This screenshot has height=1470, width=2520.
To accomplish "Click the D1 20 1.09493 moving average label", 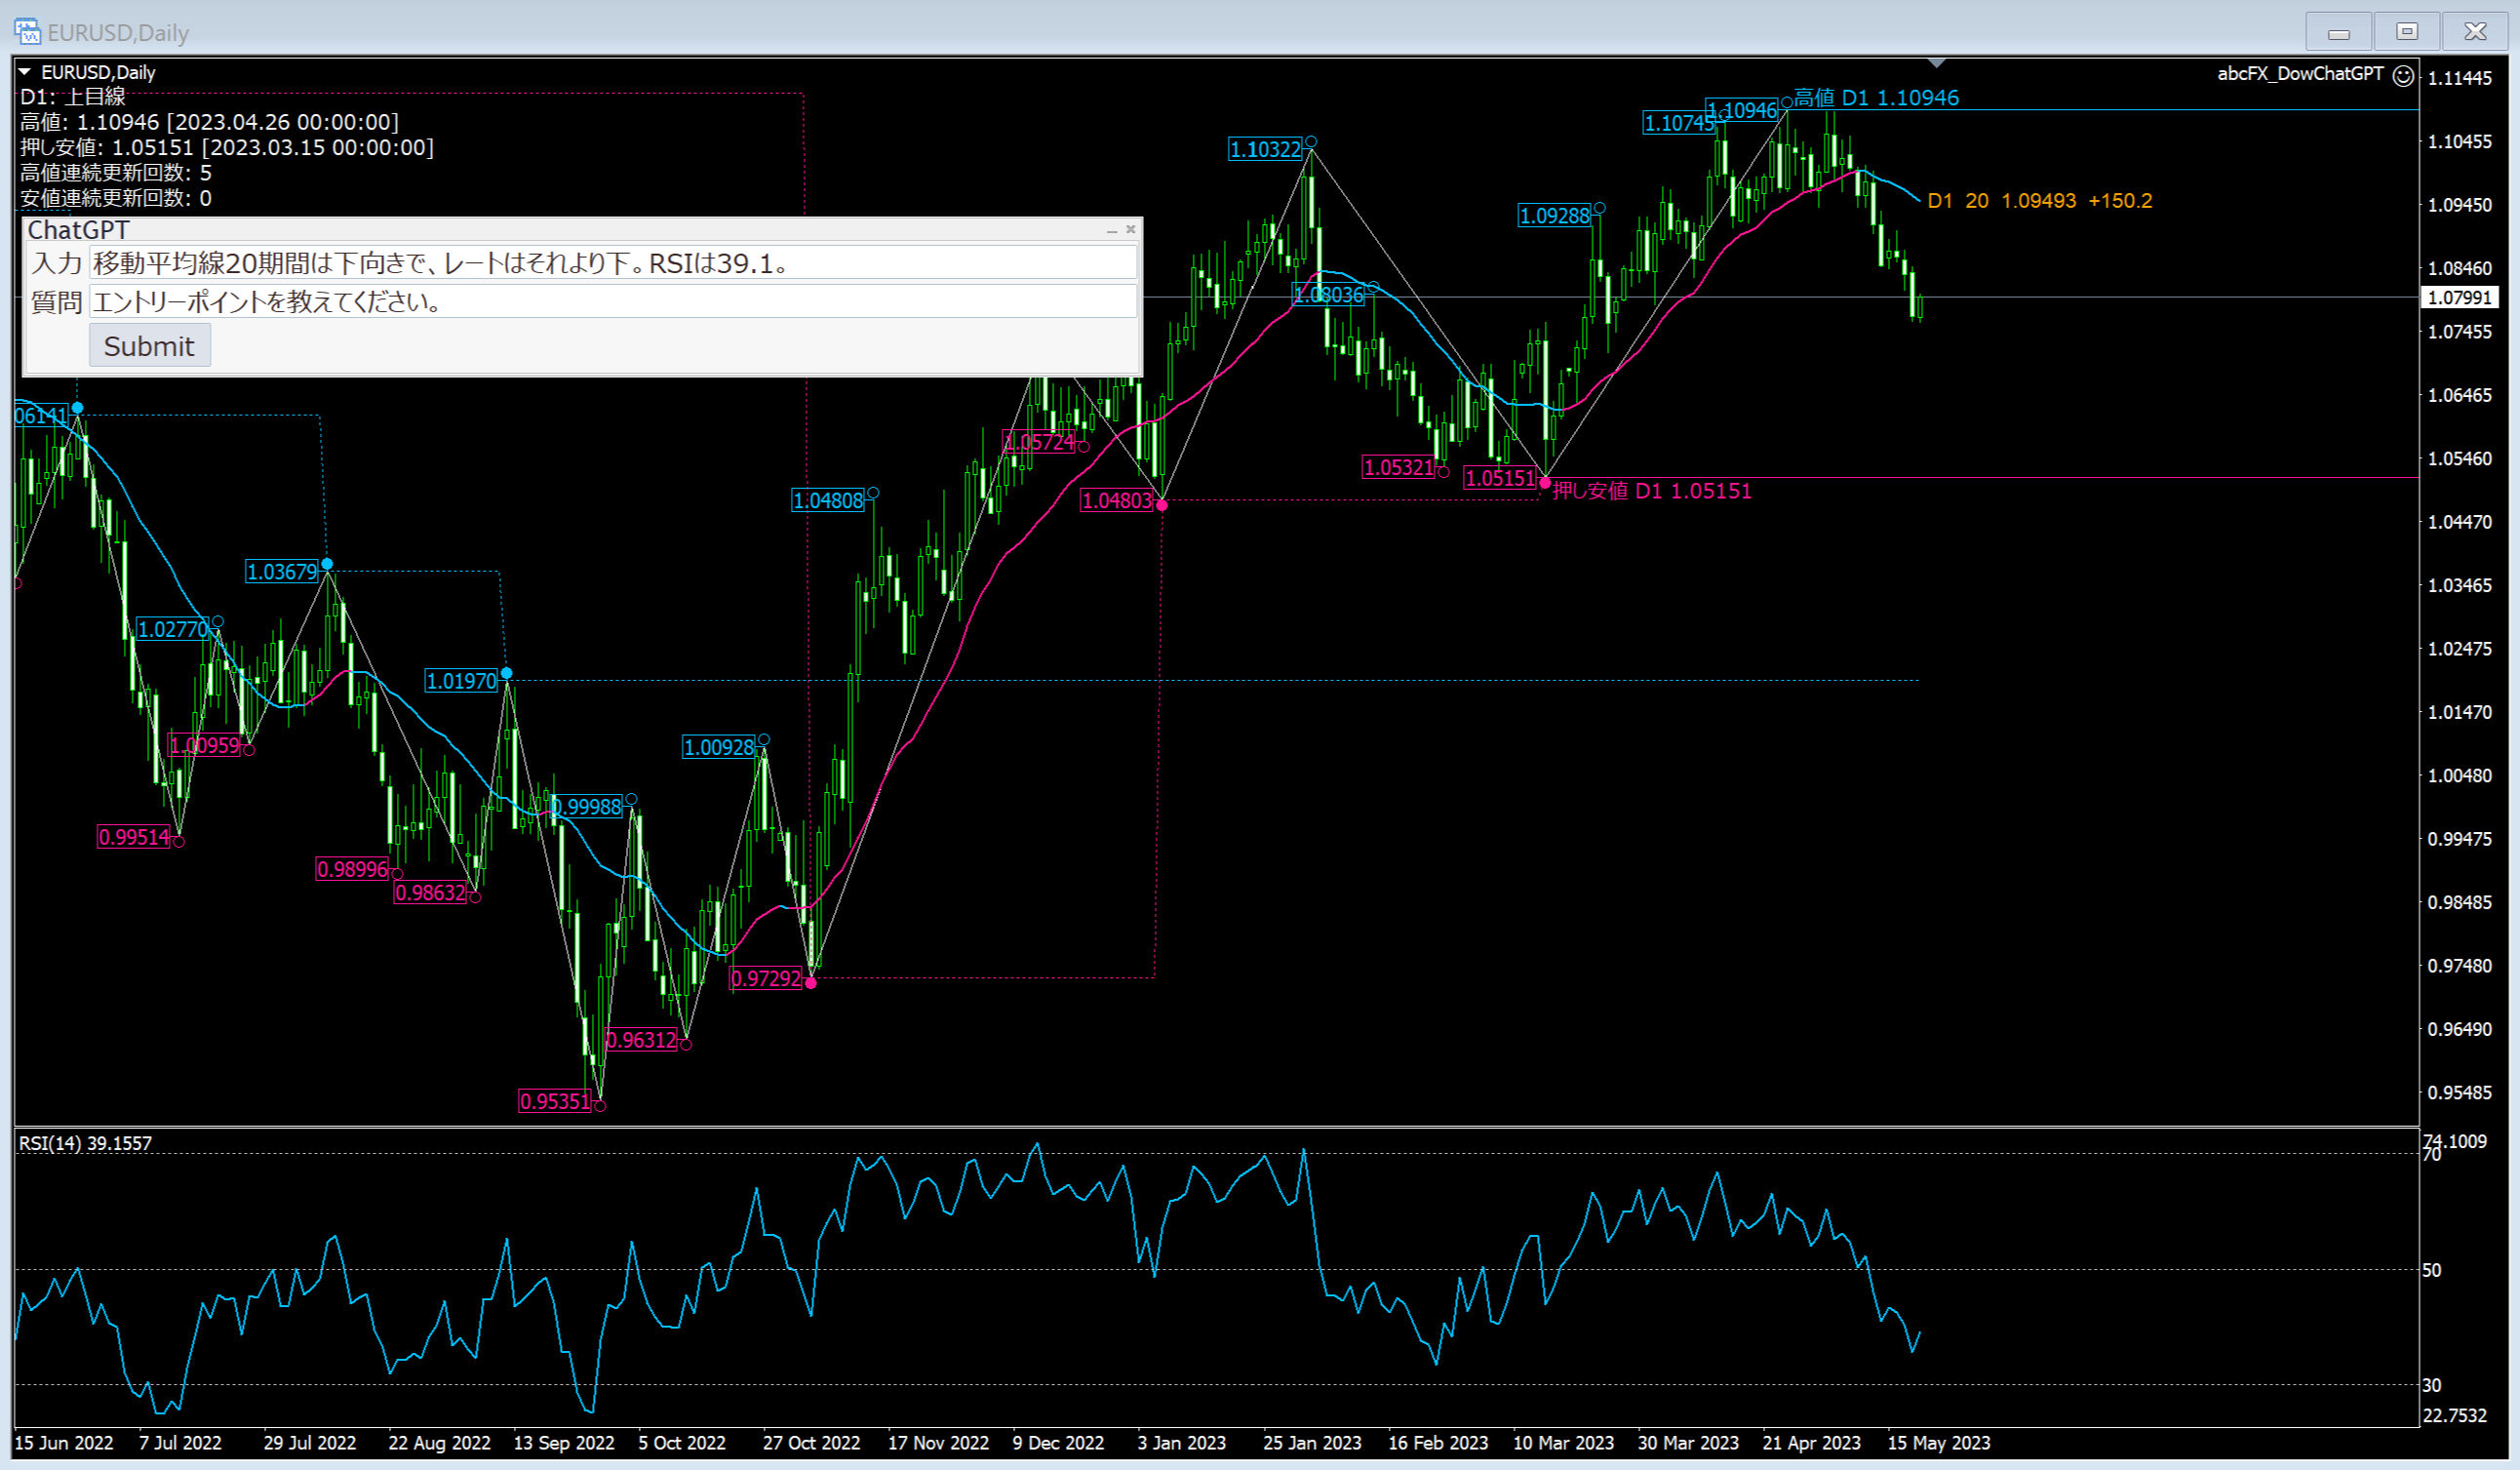I will [2038, 201].
